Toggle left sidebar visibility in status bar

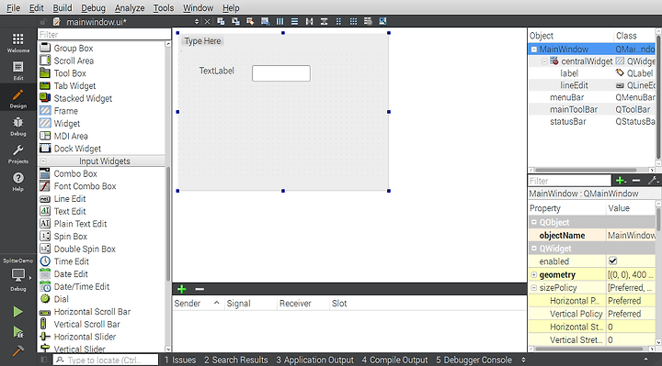pos(44,360)
